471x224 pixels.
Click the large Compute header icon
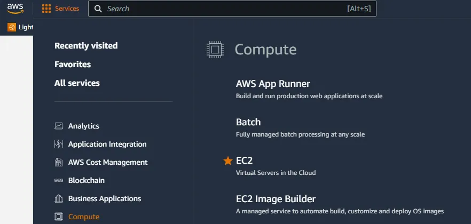point(215,50)
